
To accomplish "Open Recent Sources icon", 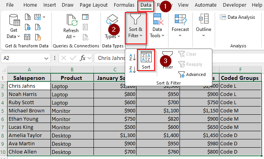I will (x=38, y=27).
